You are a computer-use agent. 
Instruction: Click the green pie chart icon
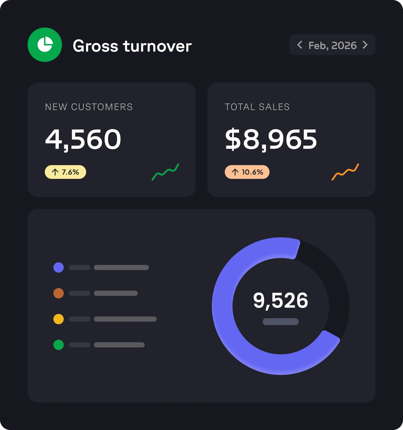point(45,45)
